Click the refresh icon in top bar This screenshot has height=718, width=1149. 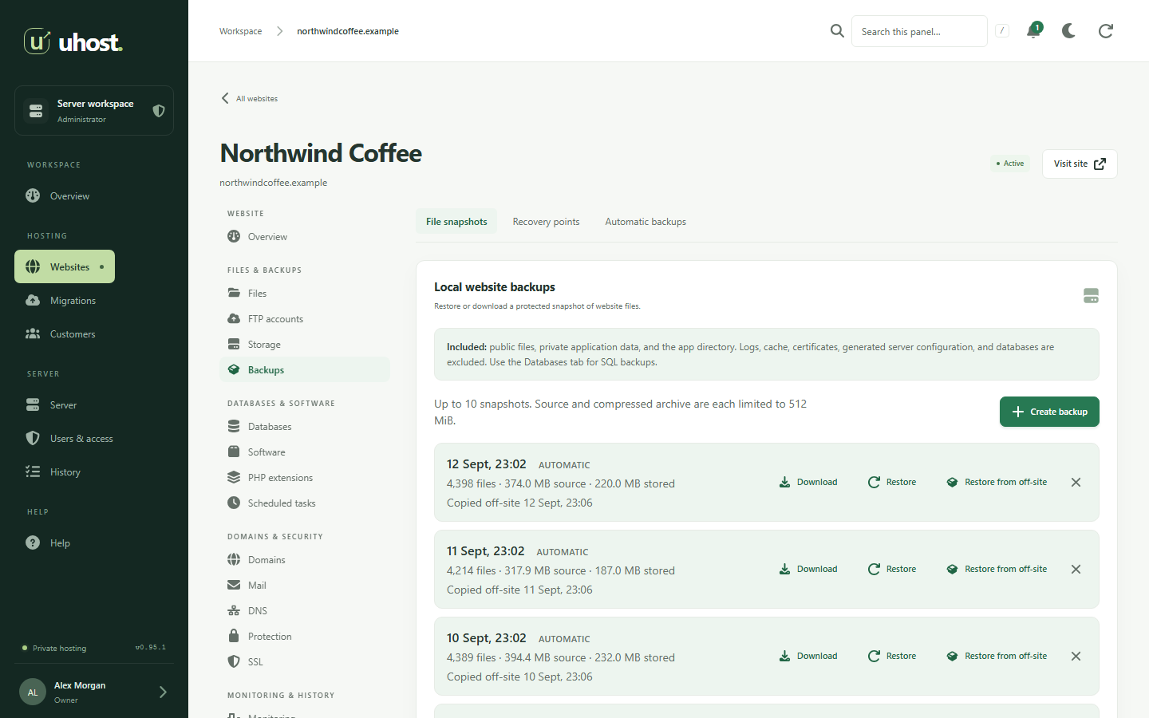point(1106,31)
